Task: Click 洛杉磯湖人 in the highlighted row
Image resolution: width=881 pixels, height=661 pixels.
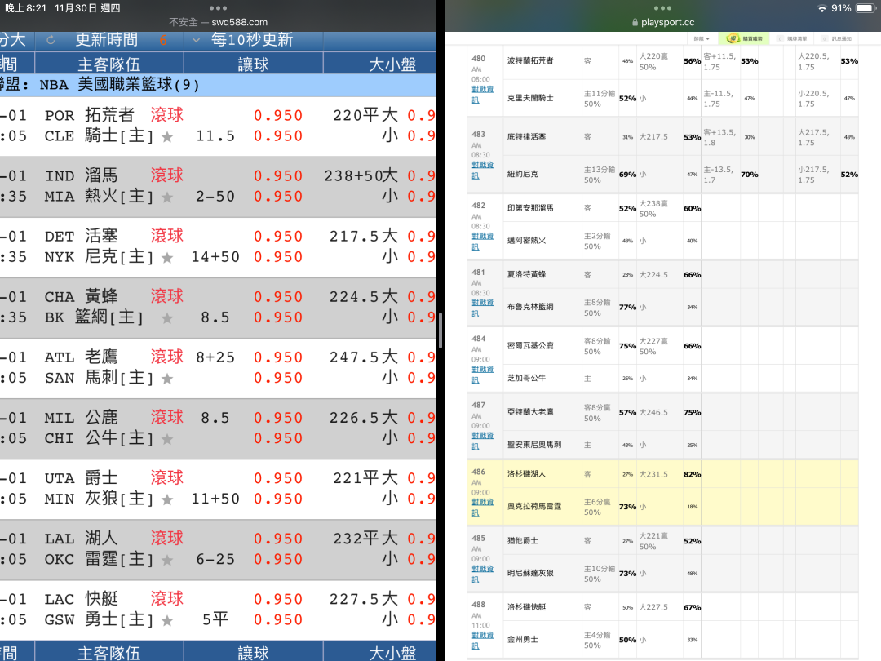Action: click(526, 474)
